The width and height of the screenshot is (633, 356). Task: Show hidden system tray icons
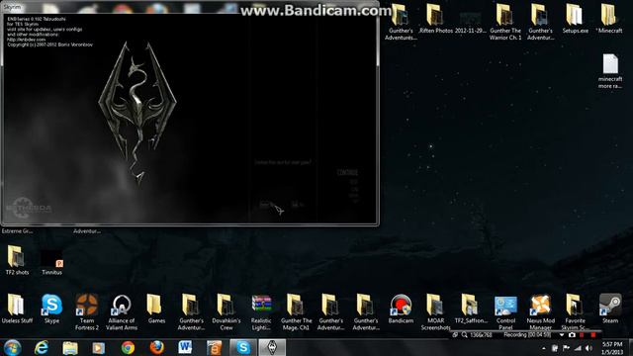coord(544,348)
